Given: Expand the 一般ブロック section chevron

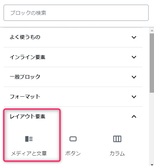Looking at the screenshot, I should point(134,77).
